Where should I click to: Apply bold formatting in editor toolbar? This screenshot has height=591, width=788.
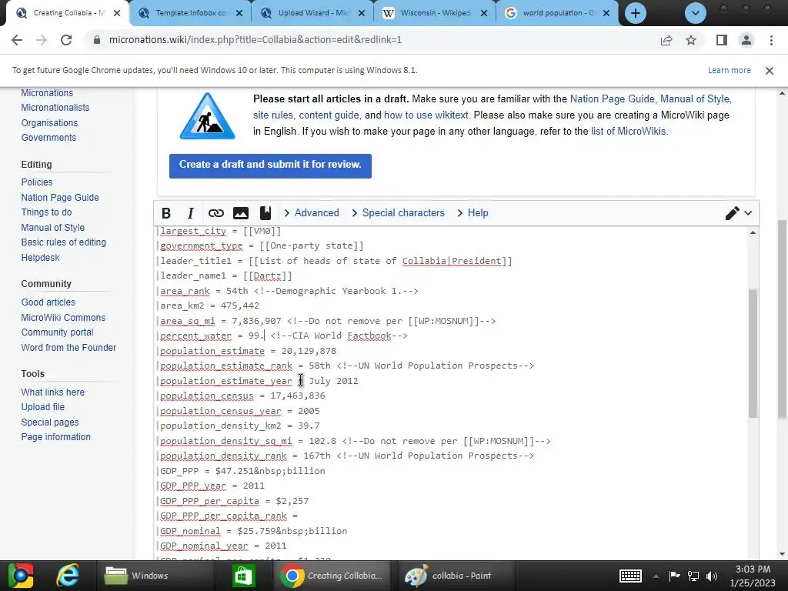point(166,213)
